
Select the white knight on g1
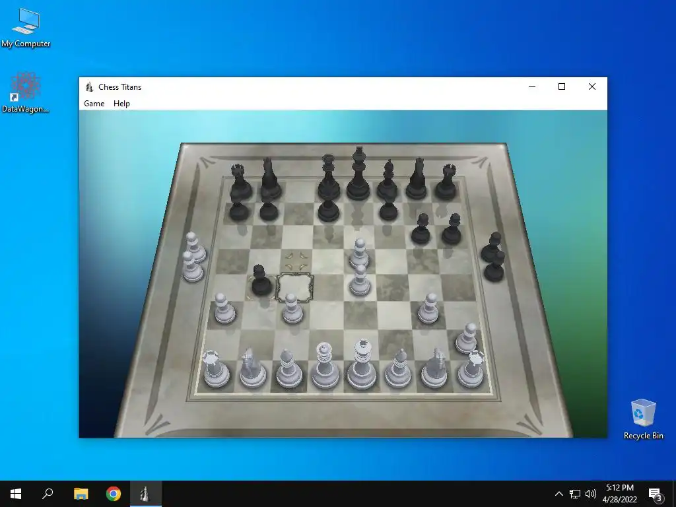(434, 368)
